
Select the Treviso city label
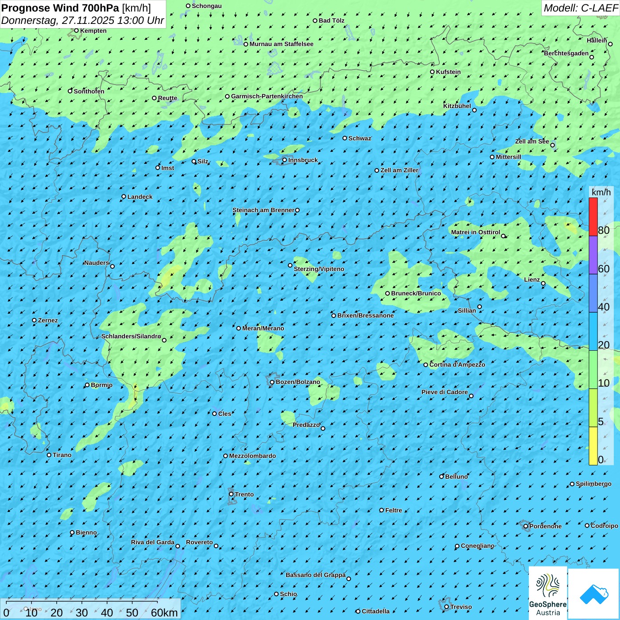[461, 607]
